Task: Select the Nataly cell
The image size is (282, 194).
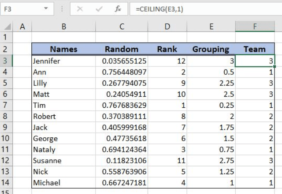Action: (x=63, y=150)
